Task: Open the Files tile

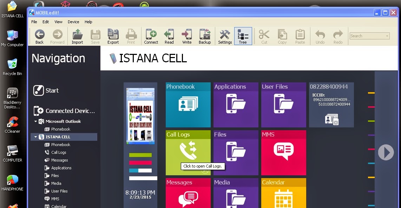Action: pos(236,153)
